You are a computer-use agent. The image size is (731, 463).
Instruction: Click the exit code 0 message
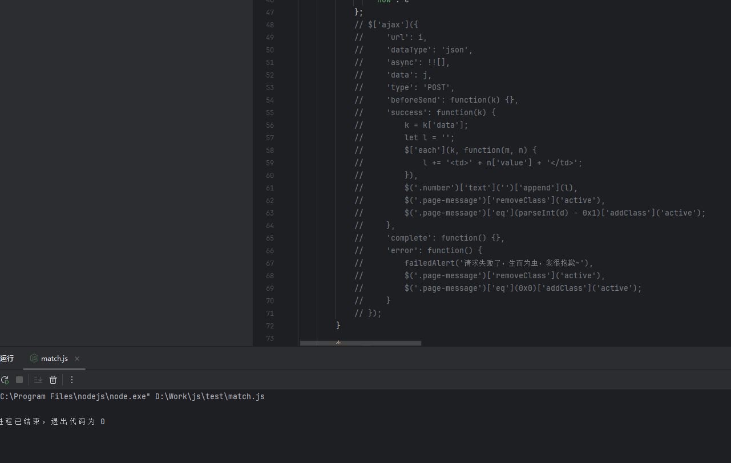(52, 422)
